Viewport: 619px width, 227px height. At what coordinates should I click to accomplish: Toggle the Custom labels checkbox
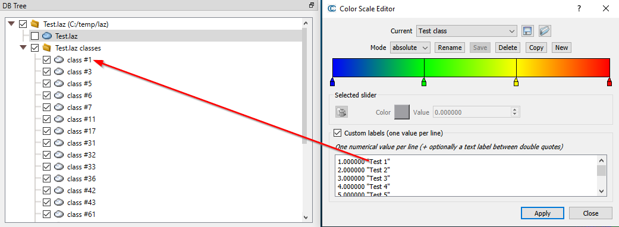pos(338,133)
